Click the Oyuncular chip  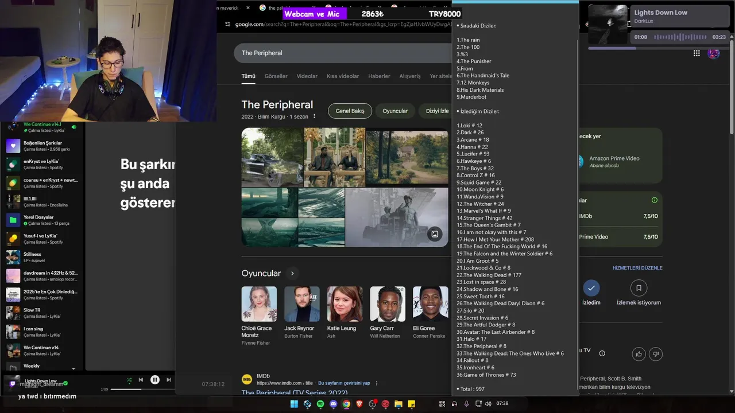[x=395, y=111]
